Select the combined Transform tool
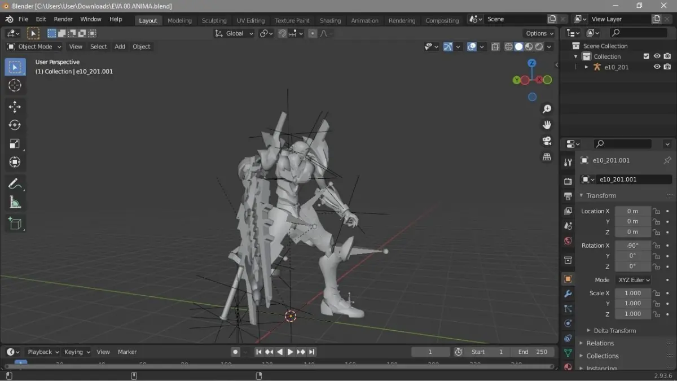 (15, 163)
